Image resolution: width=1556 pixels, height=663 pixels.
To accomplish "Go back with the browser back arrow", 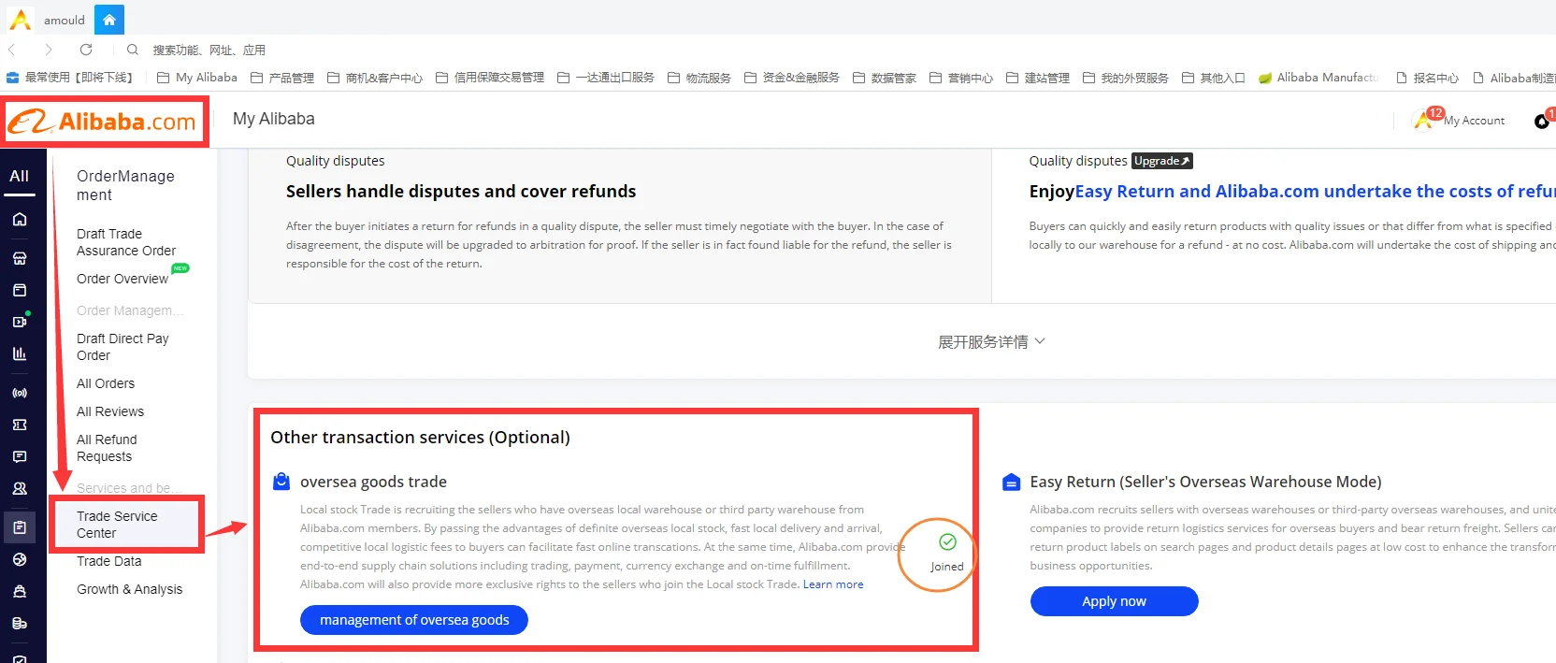I will (x=12, y=50).
